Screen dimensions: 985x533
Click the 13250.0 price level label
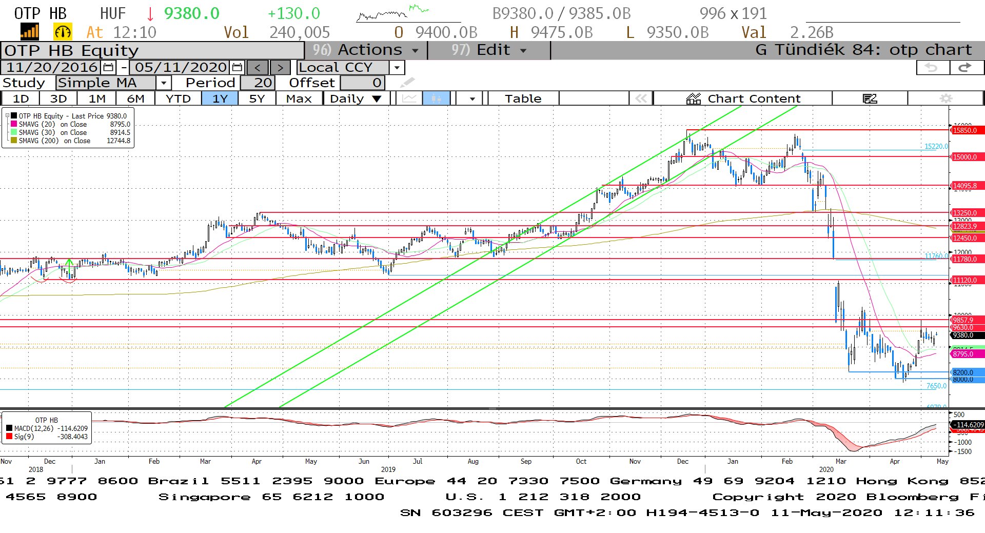(x=967, y=213)
